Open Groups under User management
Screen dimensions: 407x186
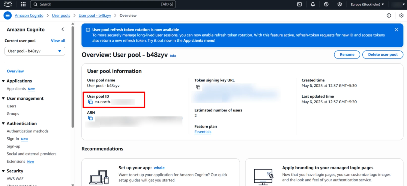pyautogui.click(x=13, y=114)
